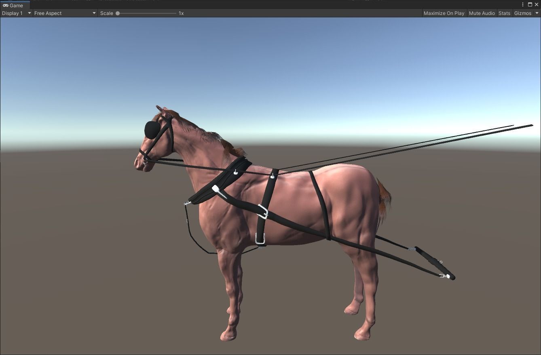This screenshot has height=355, width=541.
Task: Click the Scale value 1x
Action: pos(181,13)
